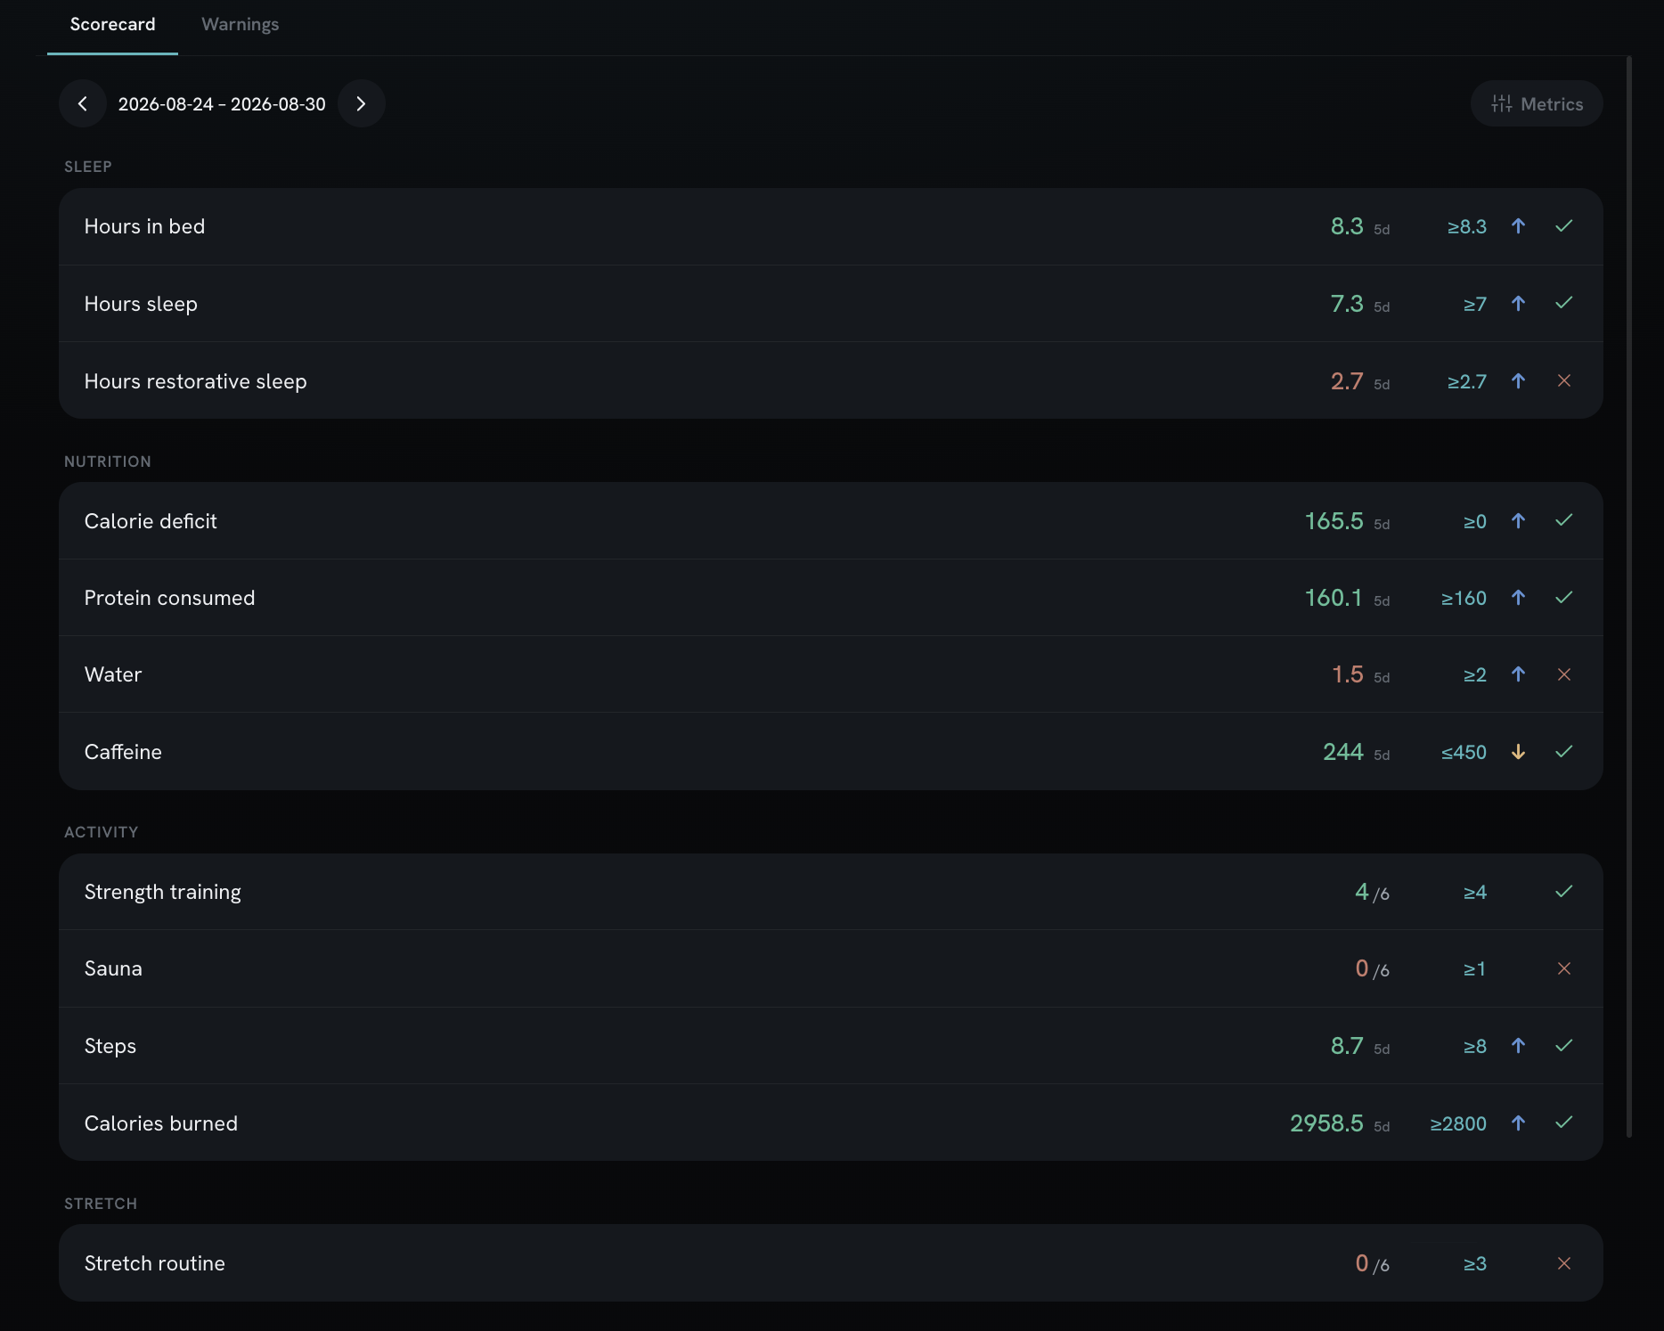
Task: Select the Hours in bed metric label
Action: click(144, 226)
